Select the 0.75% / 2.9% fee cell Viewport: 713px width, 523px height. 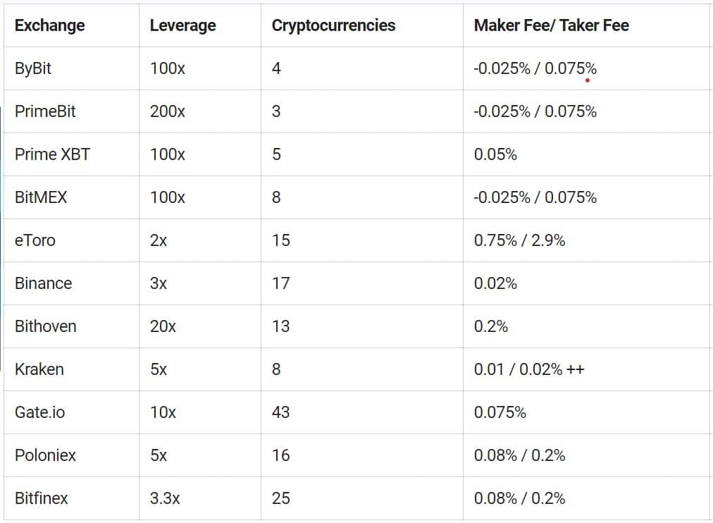[519, 241]
